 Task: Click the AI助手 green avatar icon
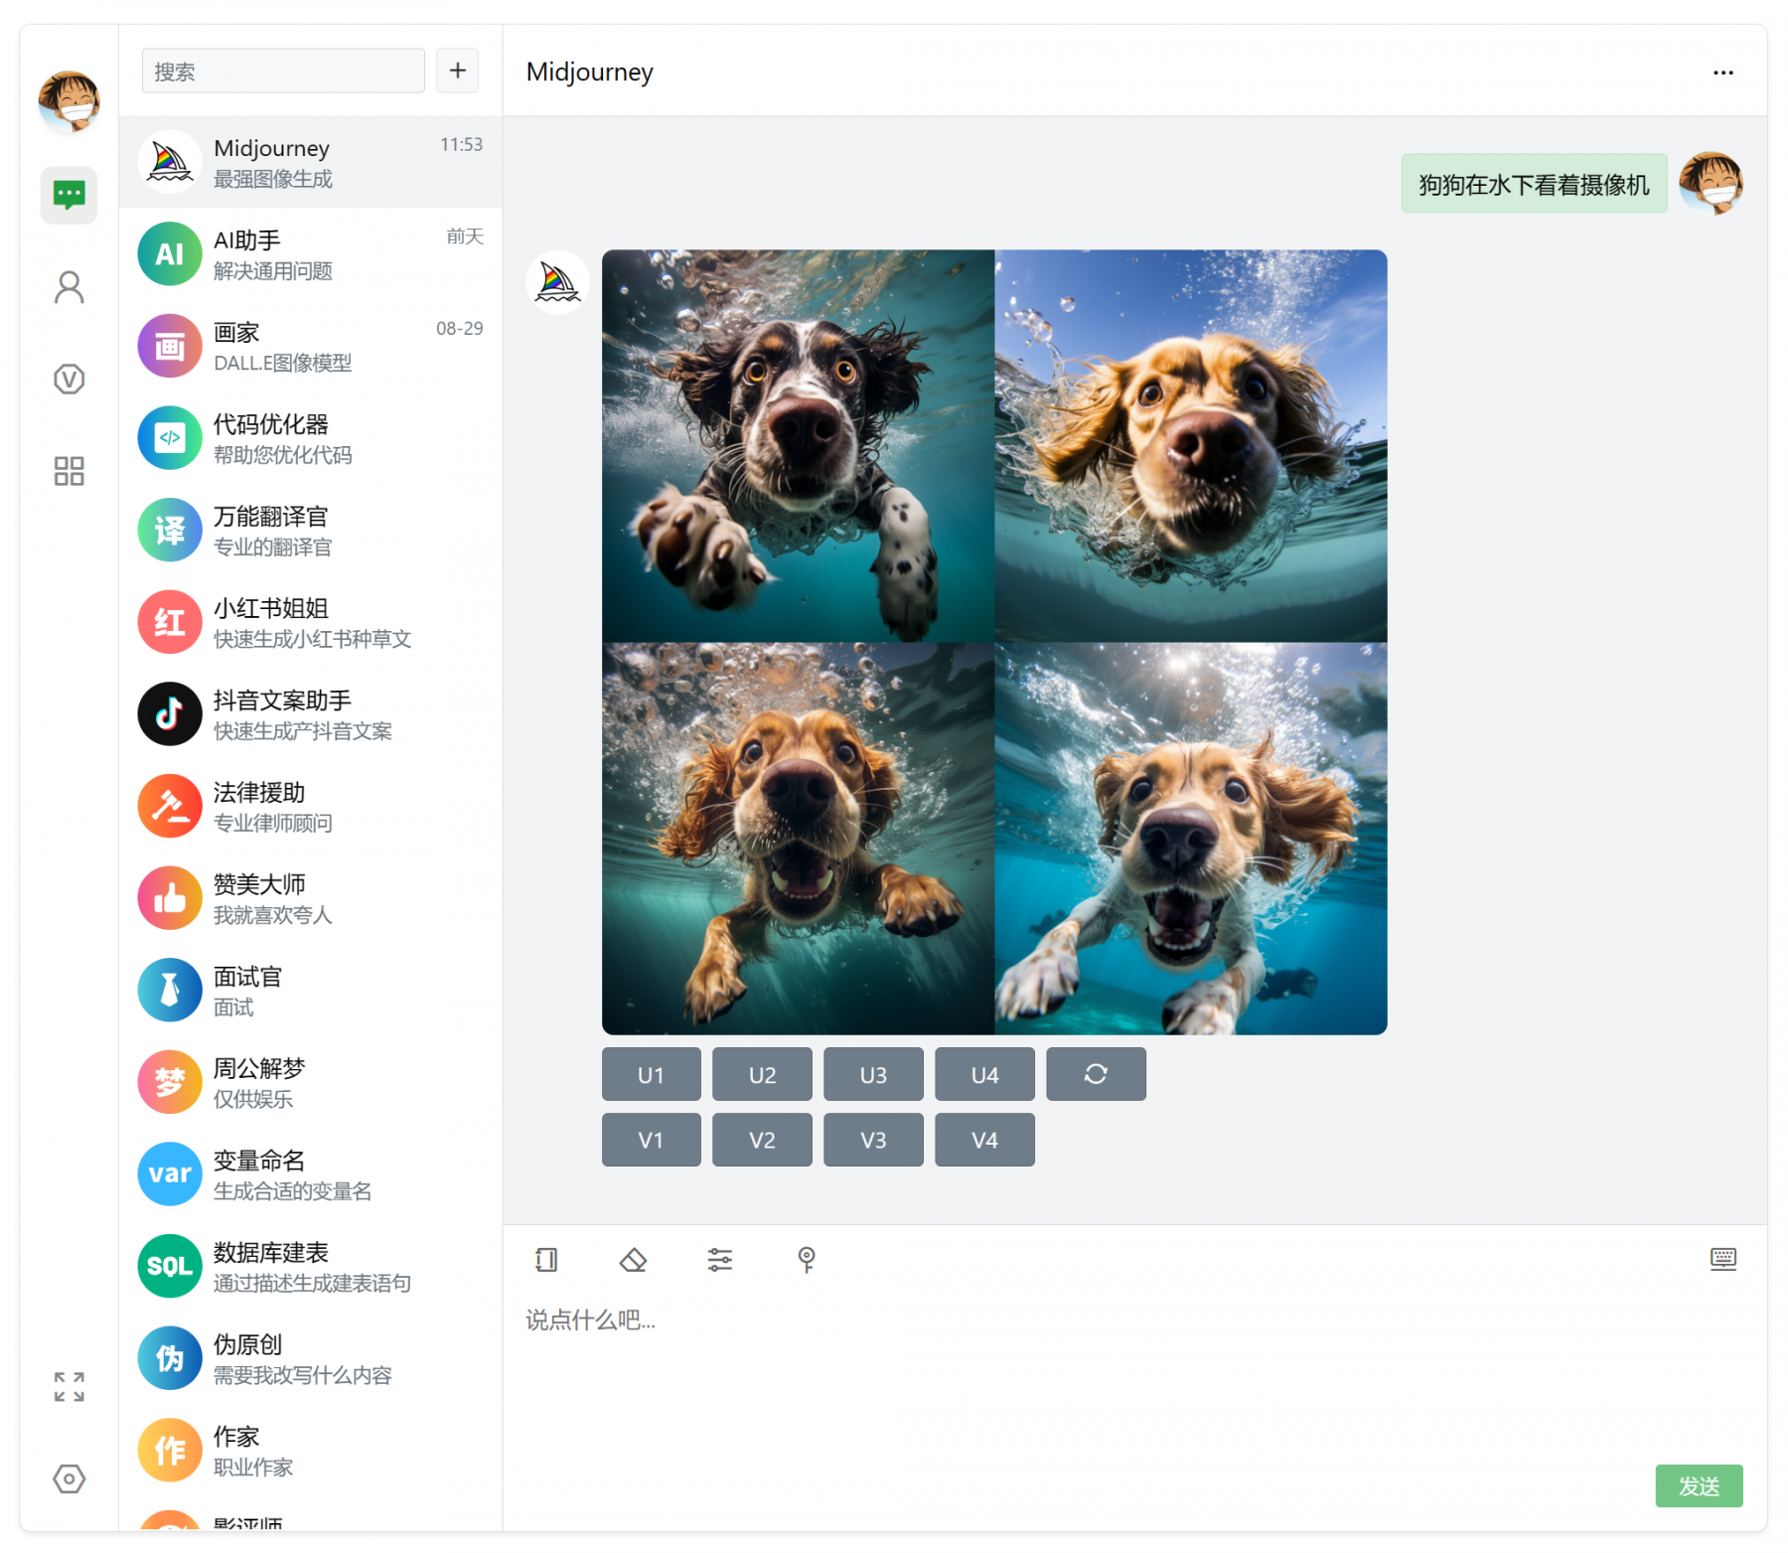pos(170,254)
